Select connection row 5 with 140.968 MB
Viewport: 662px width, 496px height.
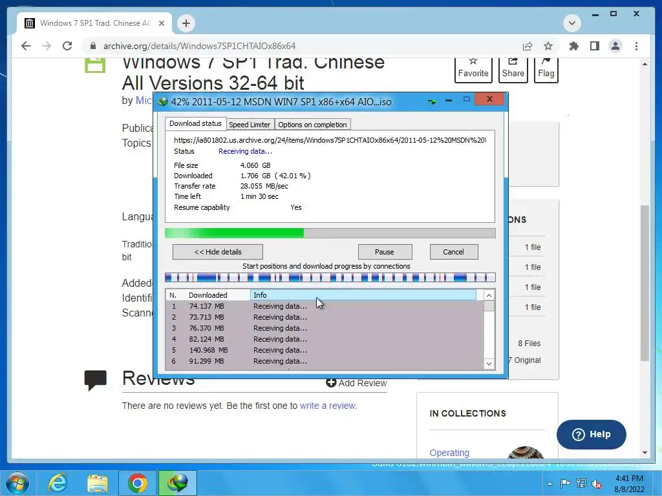325,350
